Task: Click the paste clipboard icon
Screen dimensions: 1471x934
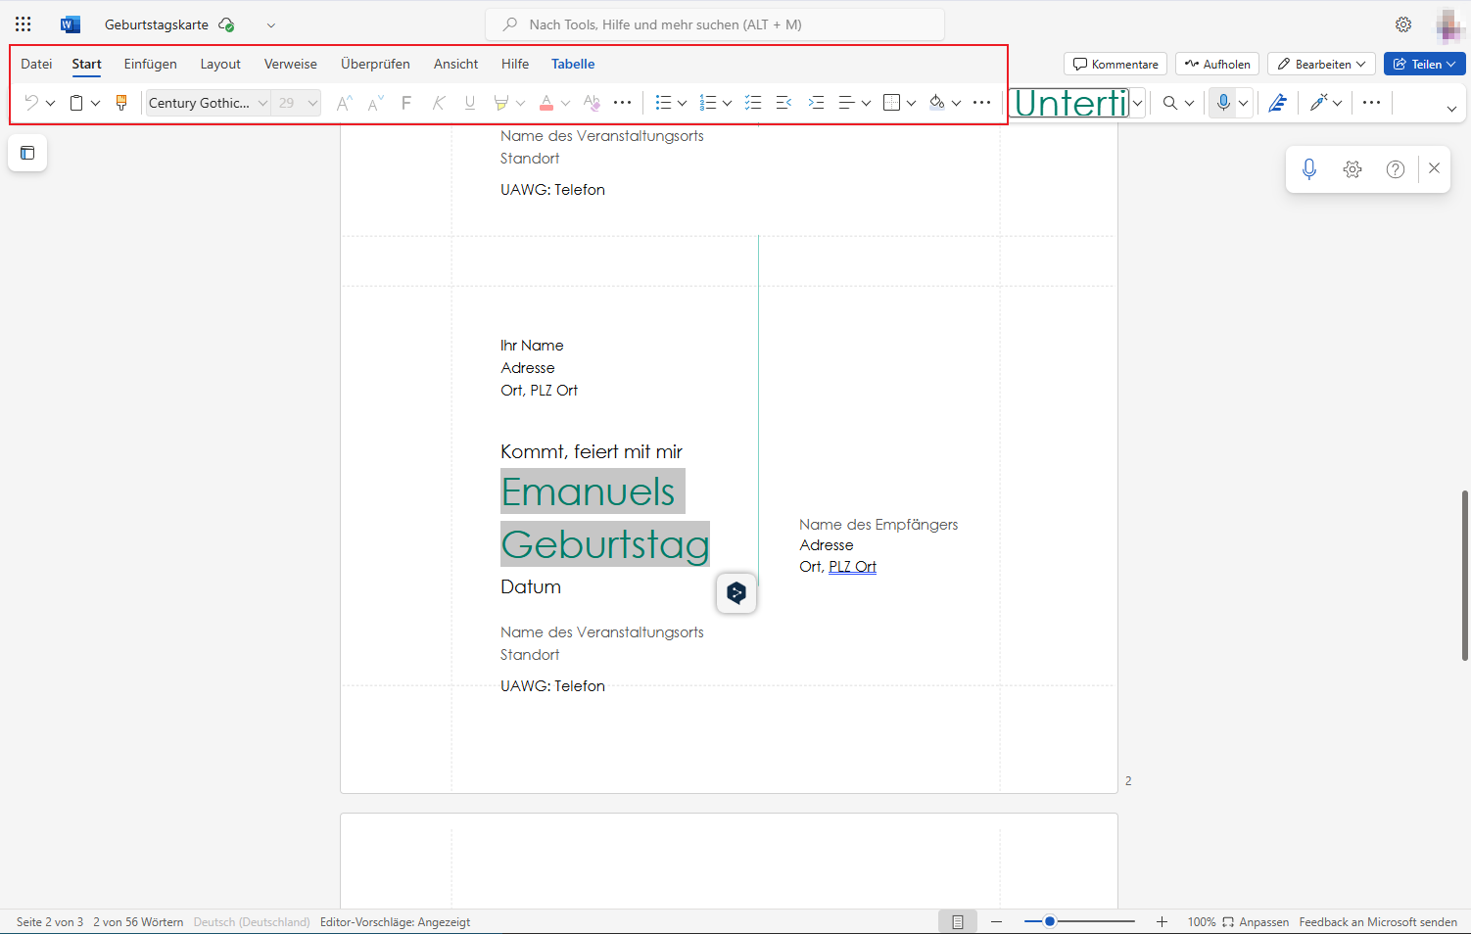Action: (x=76, y=103)
